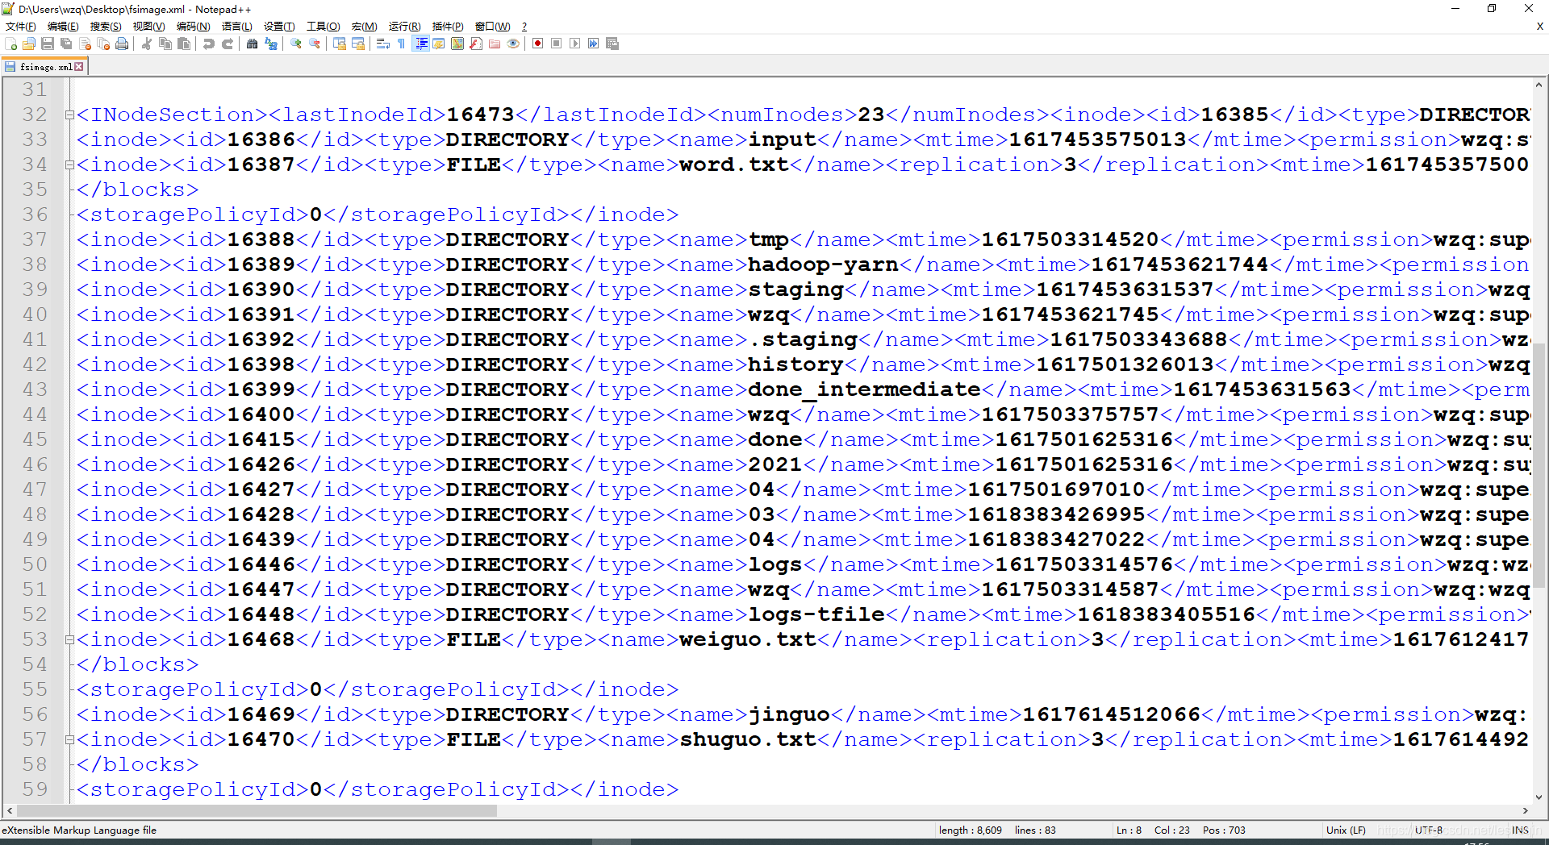Toggle the indent guide display
The image size is (1549, 845).
[x=420, y=44]
